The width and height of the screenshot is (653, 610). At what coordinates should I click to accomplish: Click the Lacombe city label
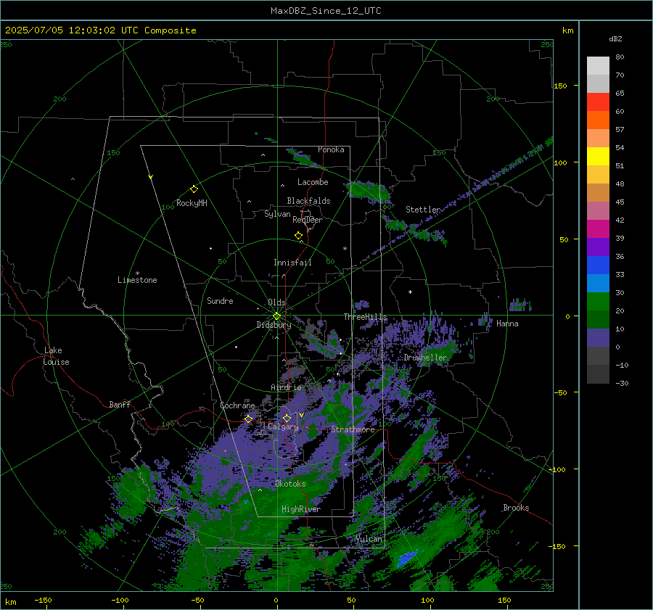click(313, 182)
